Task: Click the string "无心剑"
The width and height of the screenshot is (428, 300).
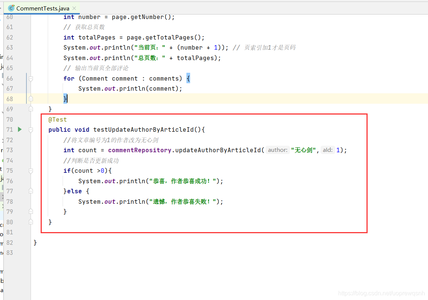Action: 303,150
